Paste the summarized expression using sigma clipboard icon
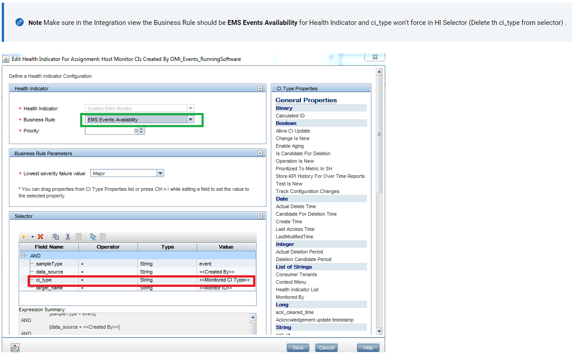572x358 pixels. (103, 237)
